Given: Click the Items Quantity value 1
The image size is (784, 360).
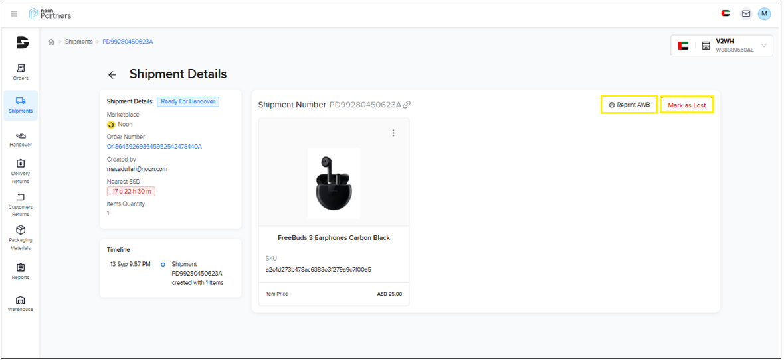Looking at the screenshot, I should pos(108,213).
